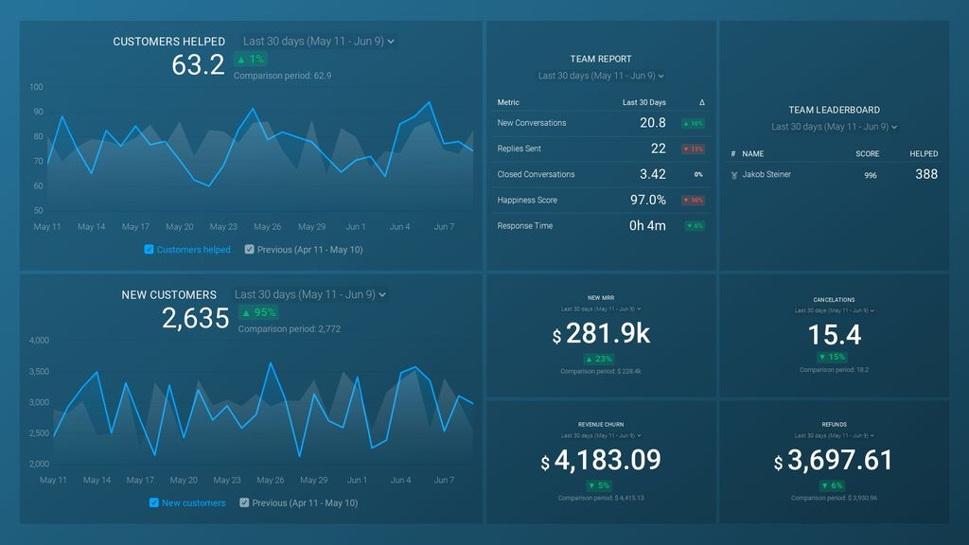Click the 63.2 customers helped value
Viewport: 969px width, 545px height.
click(198, 65)
